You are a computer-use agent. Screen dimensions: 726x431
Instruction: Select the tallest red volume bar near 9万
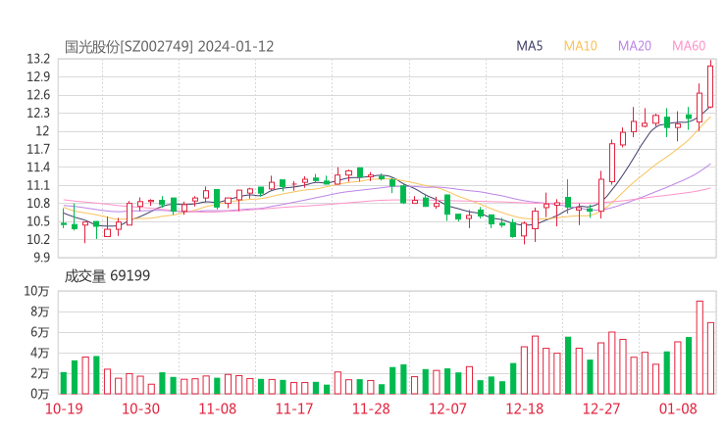(700, 348)
